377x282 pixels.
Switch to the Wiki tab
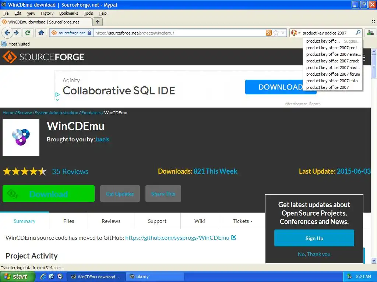[x=200, y=221]
